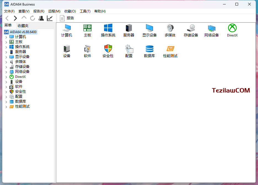The image size is (258, 185).
Task: Select 数据库 in the tree
Action: [21, 101]
